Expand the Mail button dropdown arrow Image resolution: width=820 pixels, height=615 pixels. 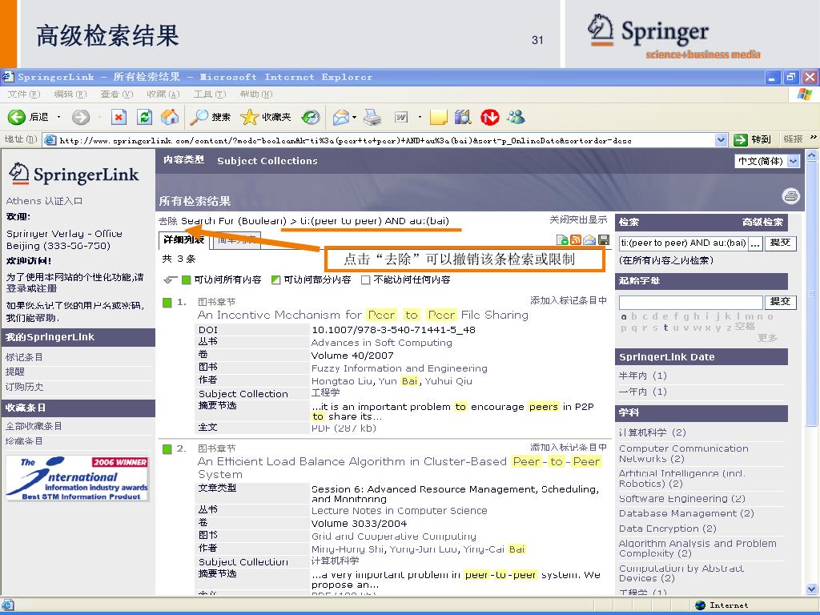pos(355,117)
